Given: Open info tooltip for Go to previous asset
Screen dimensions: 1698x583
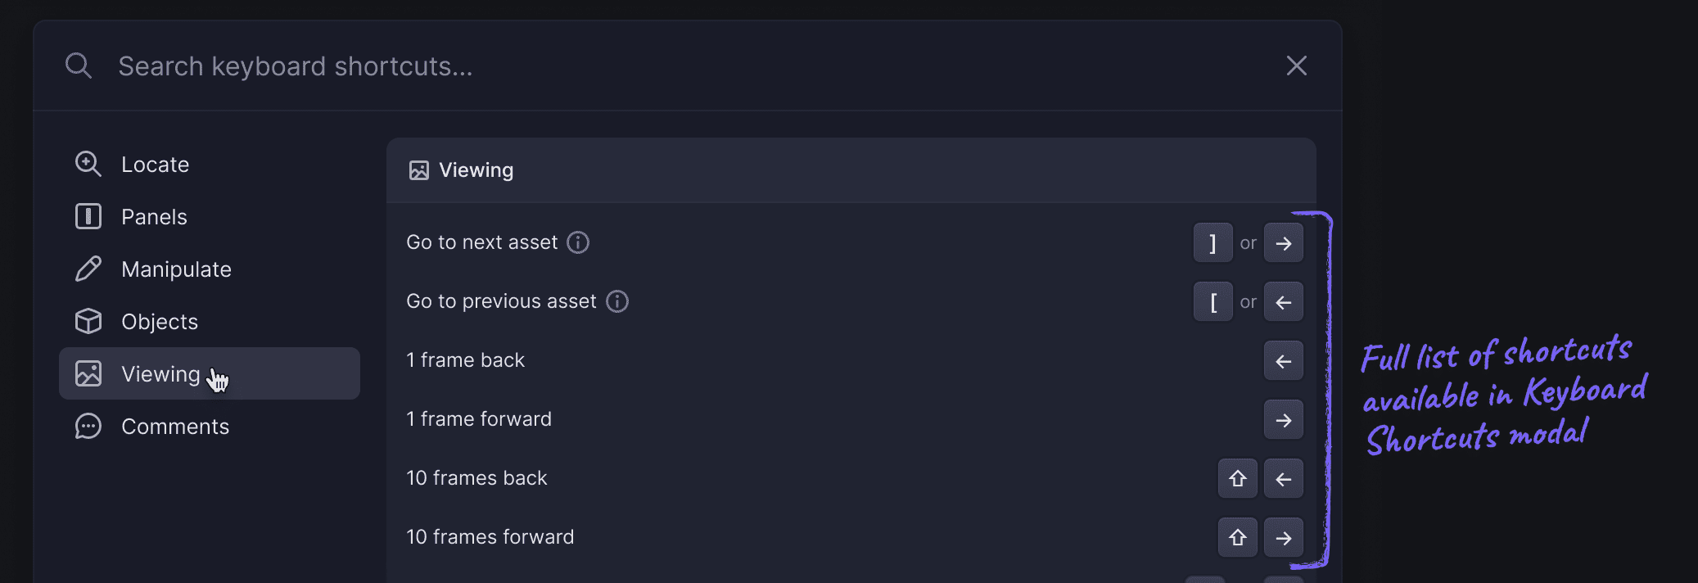Looking at the screenshot, I should tap(617, 301).
